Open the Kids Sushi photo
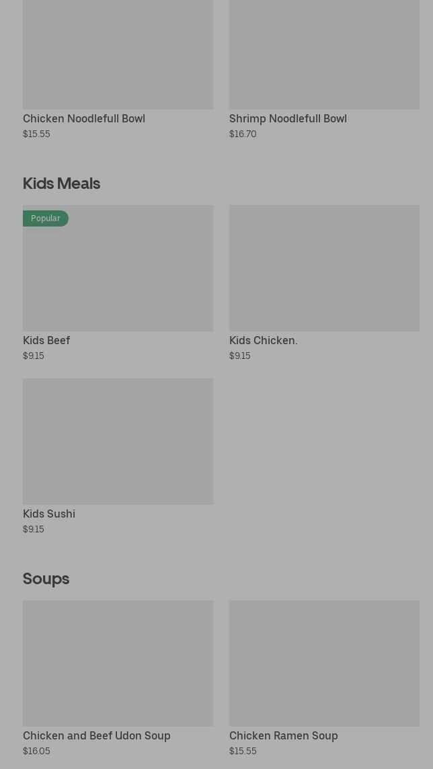This screenshot has height=769, width=433. click(118, 441)
